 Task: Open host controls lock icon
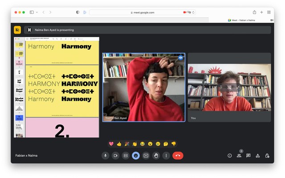(x=267, y=156)
